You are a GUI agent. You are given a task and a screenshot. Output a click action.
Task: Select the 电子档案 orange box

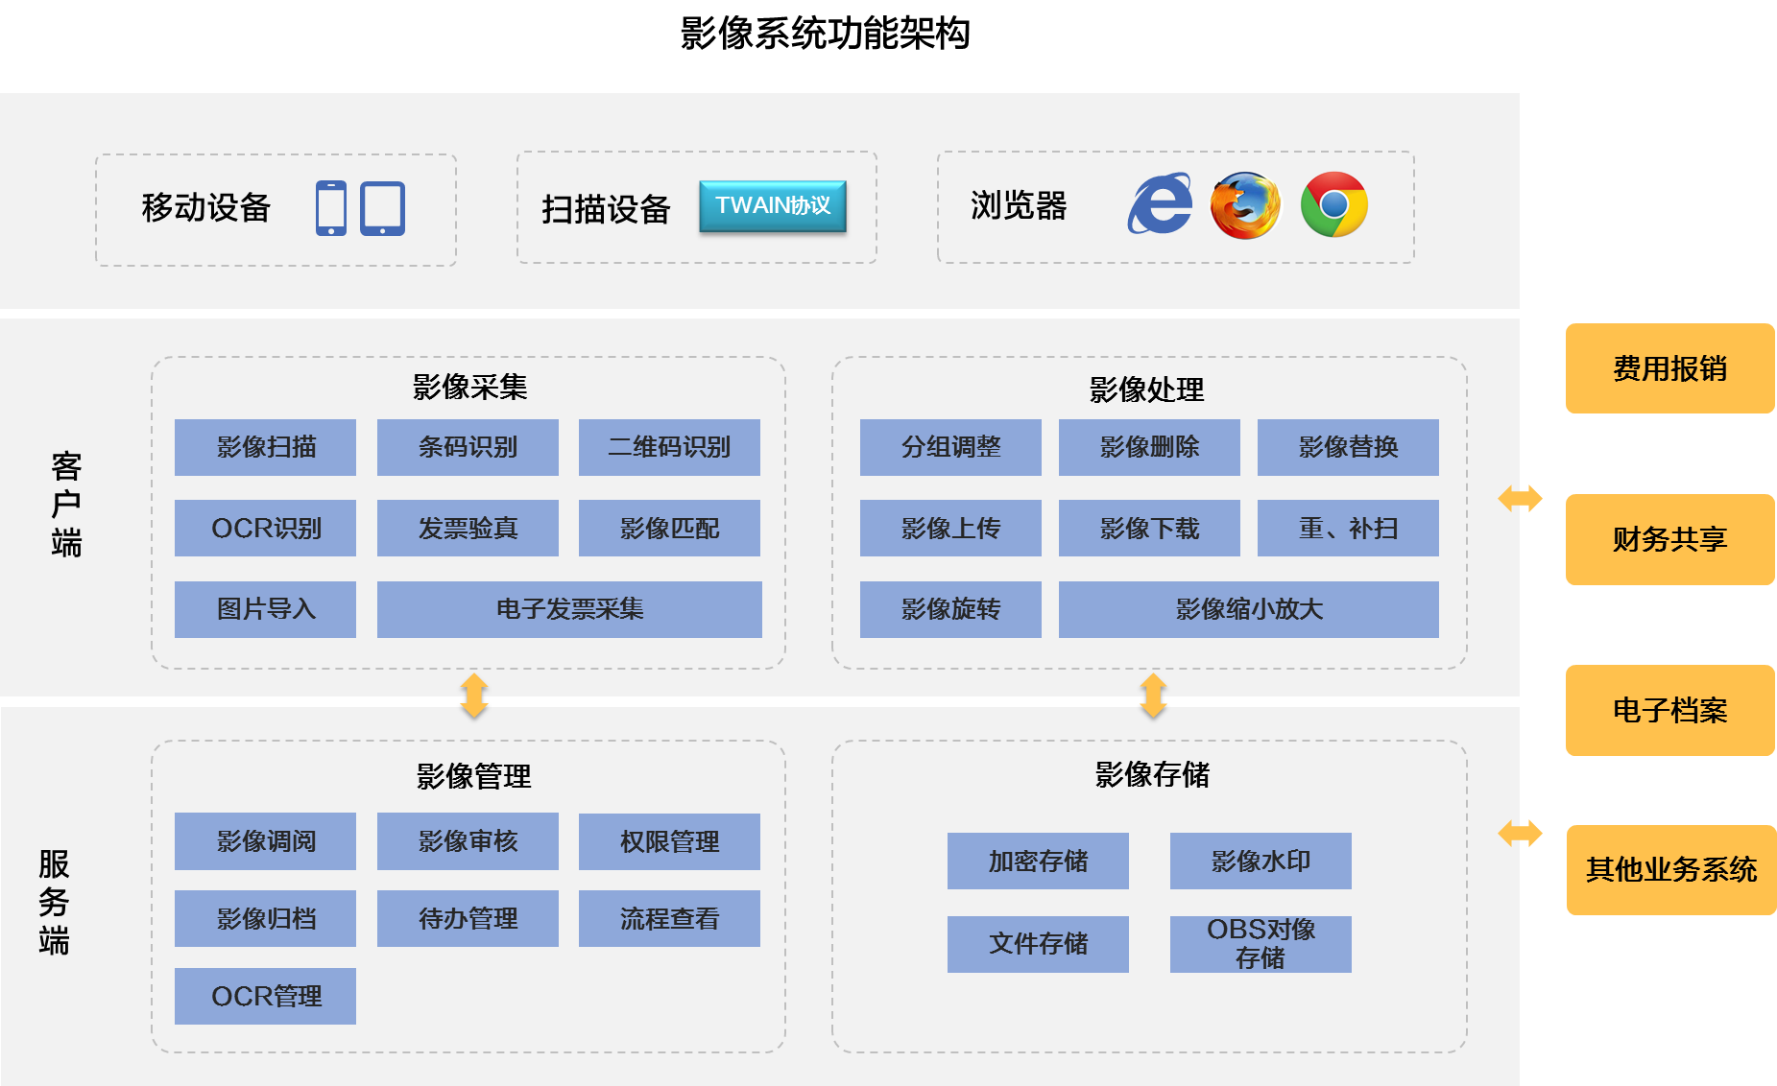coord(1669,710)
